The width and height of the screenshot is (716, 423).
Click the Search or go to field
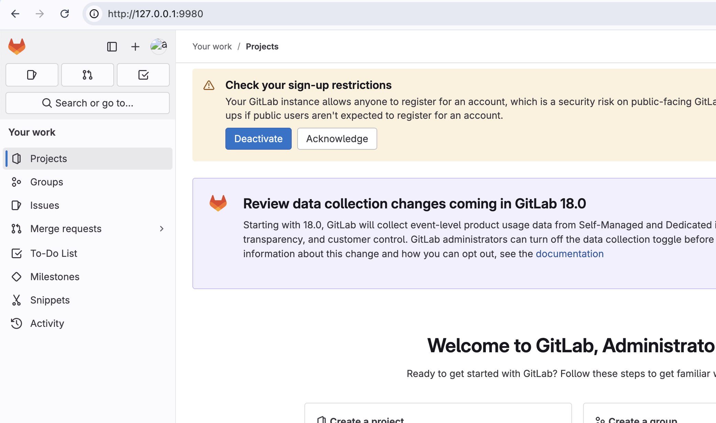pyautogui.click(x=88, y=103)
